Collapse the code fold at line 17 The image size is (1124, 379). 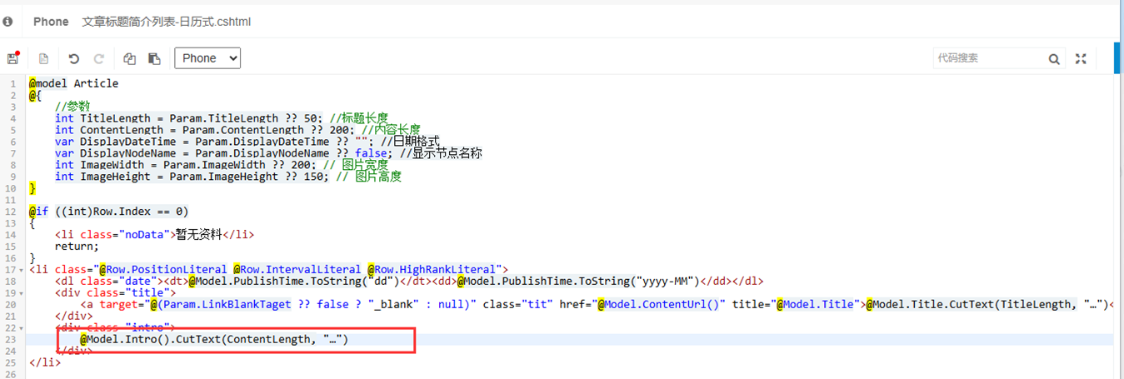point(20,270)
